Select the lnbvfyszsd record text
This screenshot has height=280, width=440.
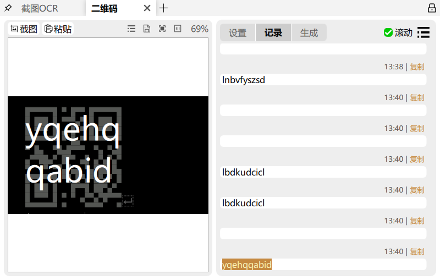(244, 80)
